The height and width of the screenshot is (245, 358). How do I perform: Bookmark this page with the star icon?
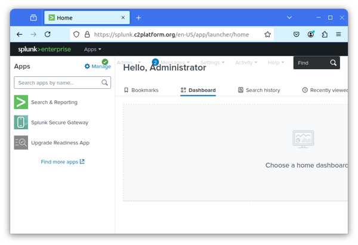point(268,35)
